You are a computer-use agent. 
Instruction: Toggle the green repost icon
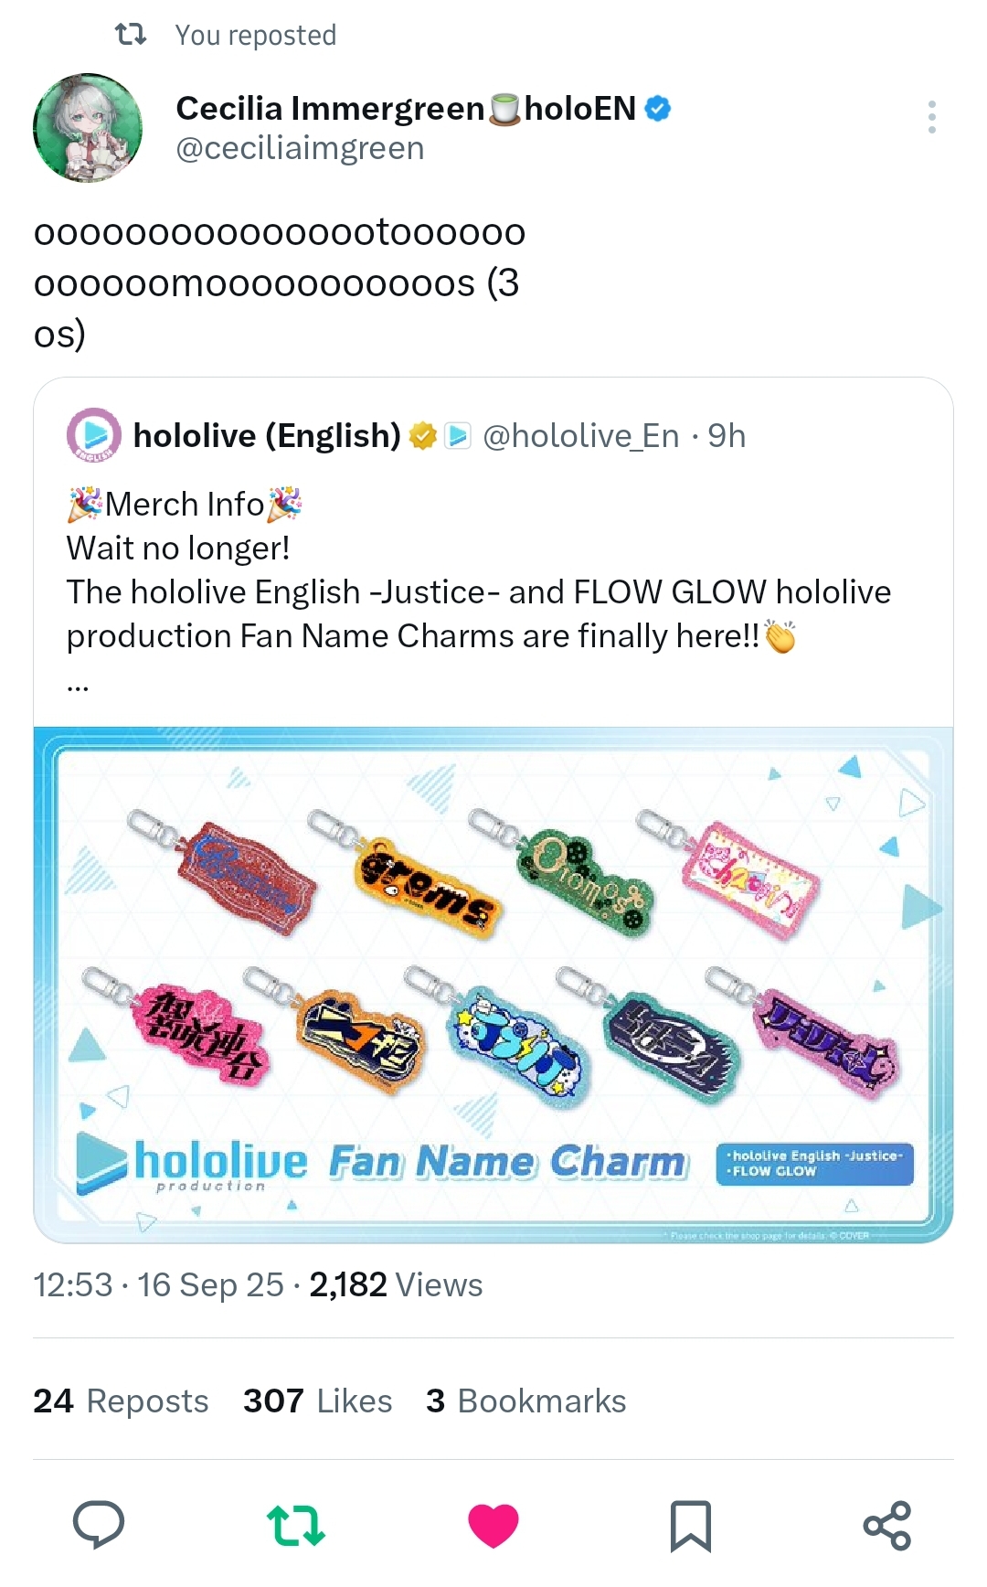coord(295,1525)
